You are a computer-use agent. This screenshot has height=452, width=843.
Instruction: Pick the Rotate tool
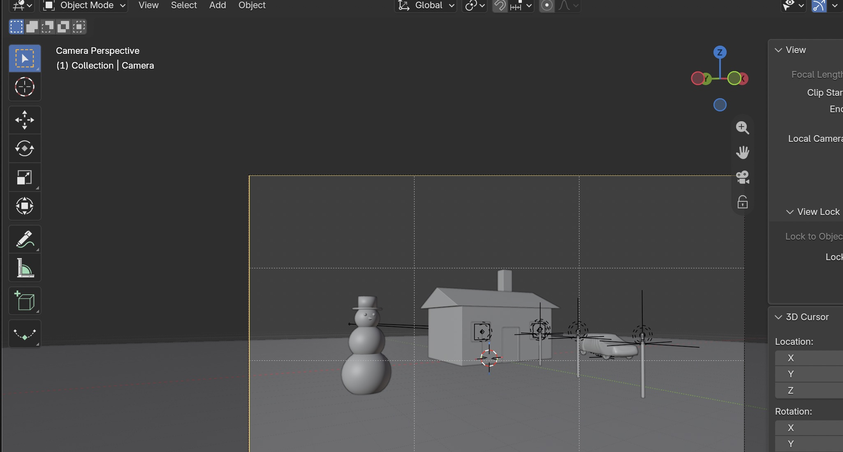point(25,148)
